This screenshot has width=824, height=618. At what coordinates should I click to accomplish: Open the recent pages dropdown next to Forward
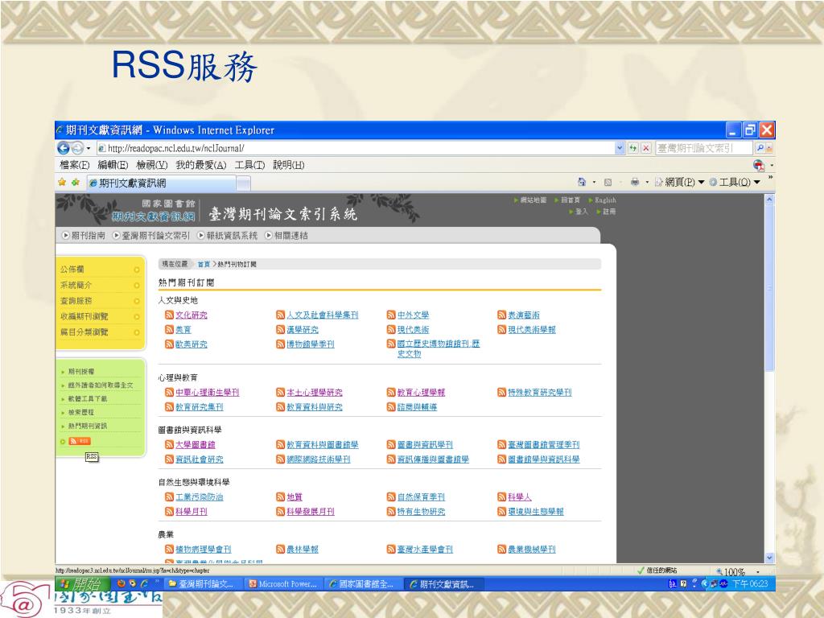pos(89,148)
